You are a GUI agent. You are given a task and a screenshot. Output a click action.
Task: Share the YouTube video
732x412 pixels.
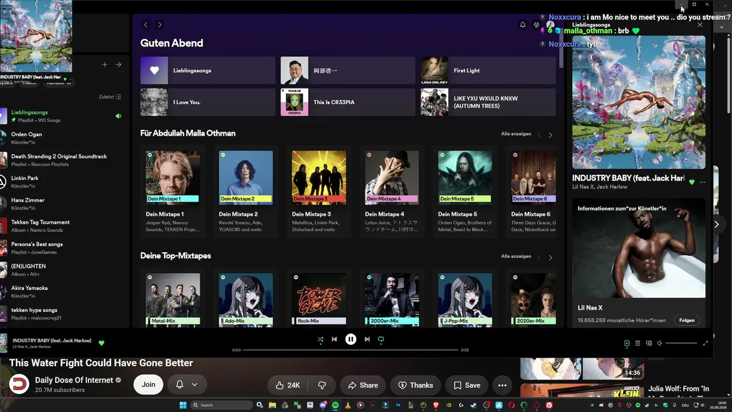(x=363, y=385)
